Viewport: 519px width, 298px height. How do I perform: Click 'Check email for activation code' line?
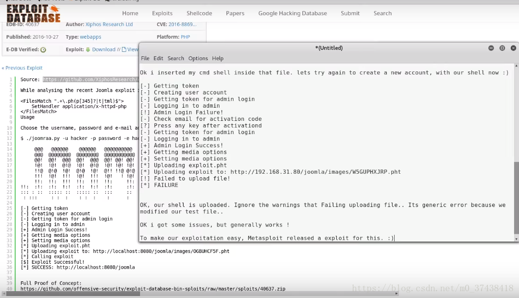click(201, 119)
